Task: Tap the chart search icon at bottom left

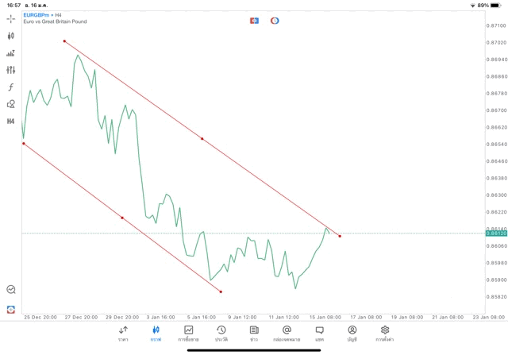Action: [11, 290]
